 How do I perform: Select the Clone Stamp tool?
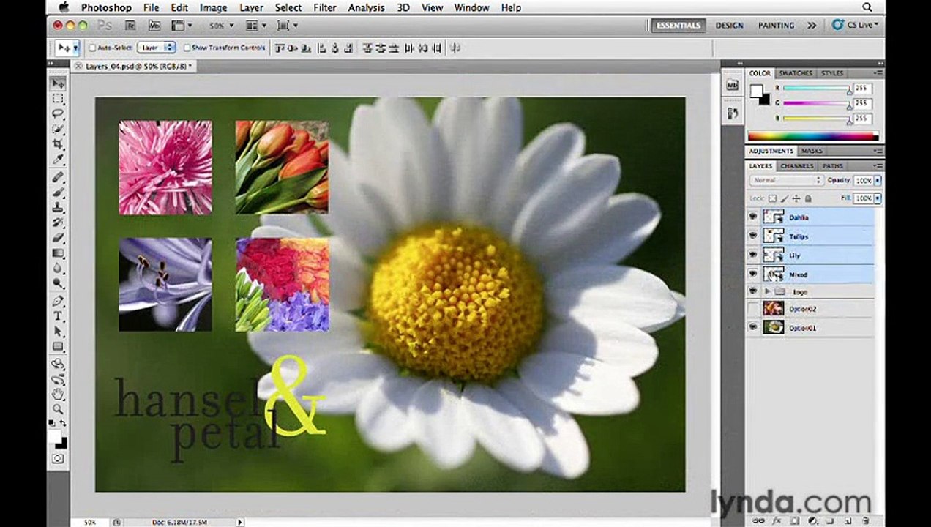tap(58, 208)
